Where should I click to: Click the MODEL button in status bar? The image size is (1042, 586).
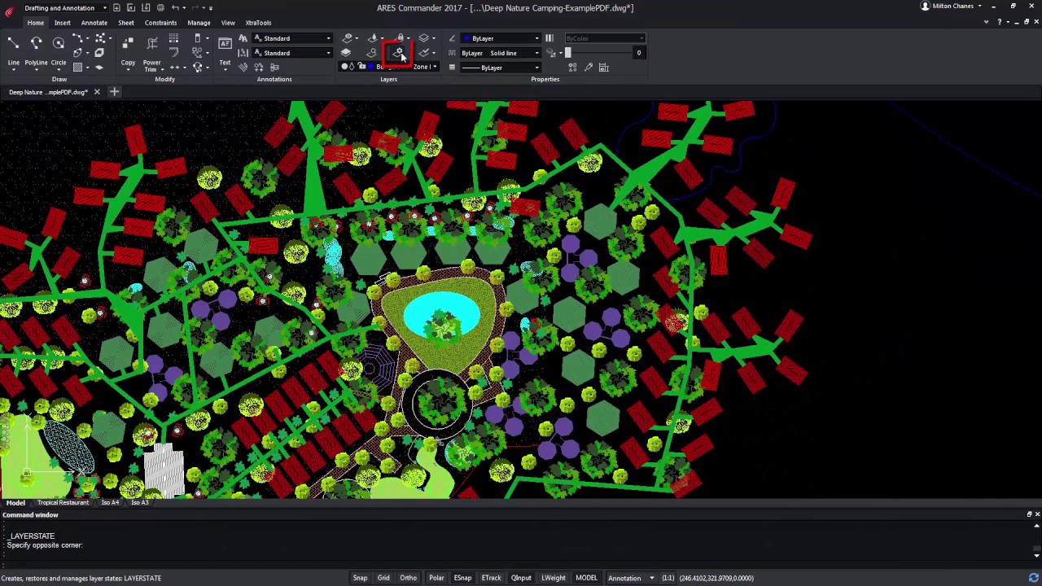(x=586, y=578)
